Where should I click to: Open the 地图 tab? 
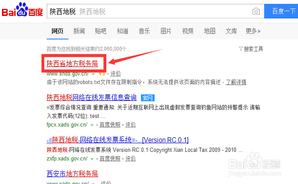coord(210,31)
